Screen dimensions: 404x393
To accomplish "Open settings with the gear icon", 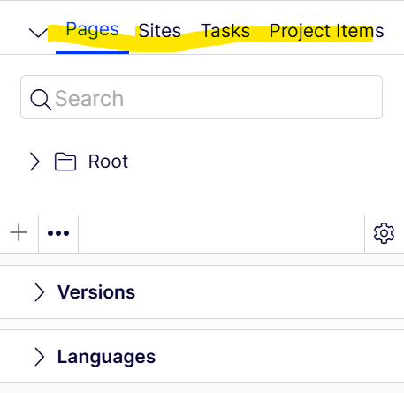I will tap(384, 233).
